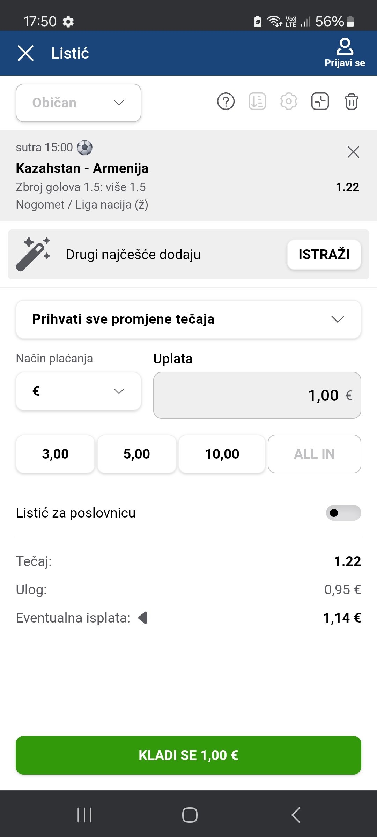Screen dimensions: 377x837
Task: Toggle Listić za poslovnicu switch
Action: (x=343, y=513)
